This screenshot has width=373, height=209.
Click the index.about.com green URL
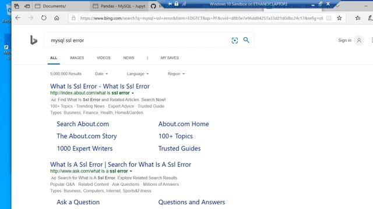(x=90, y=93)
